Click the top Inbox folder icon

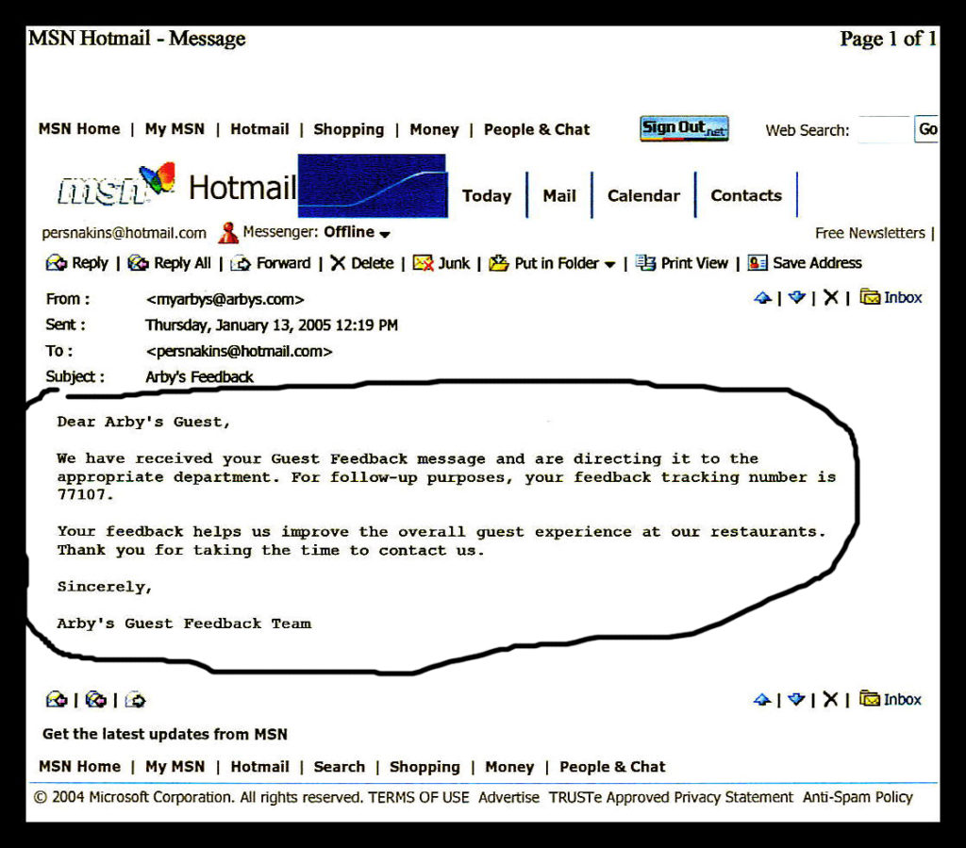[870, 297]
